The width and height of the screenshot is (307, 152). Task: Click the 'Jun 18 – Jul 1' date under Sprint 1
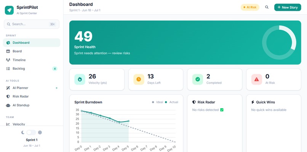click(x=32, y=146)
